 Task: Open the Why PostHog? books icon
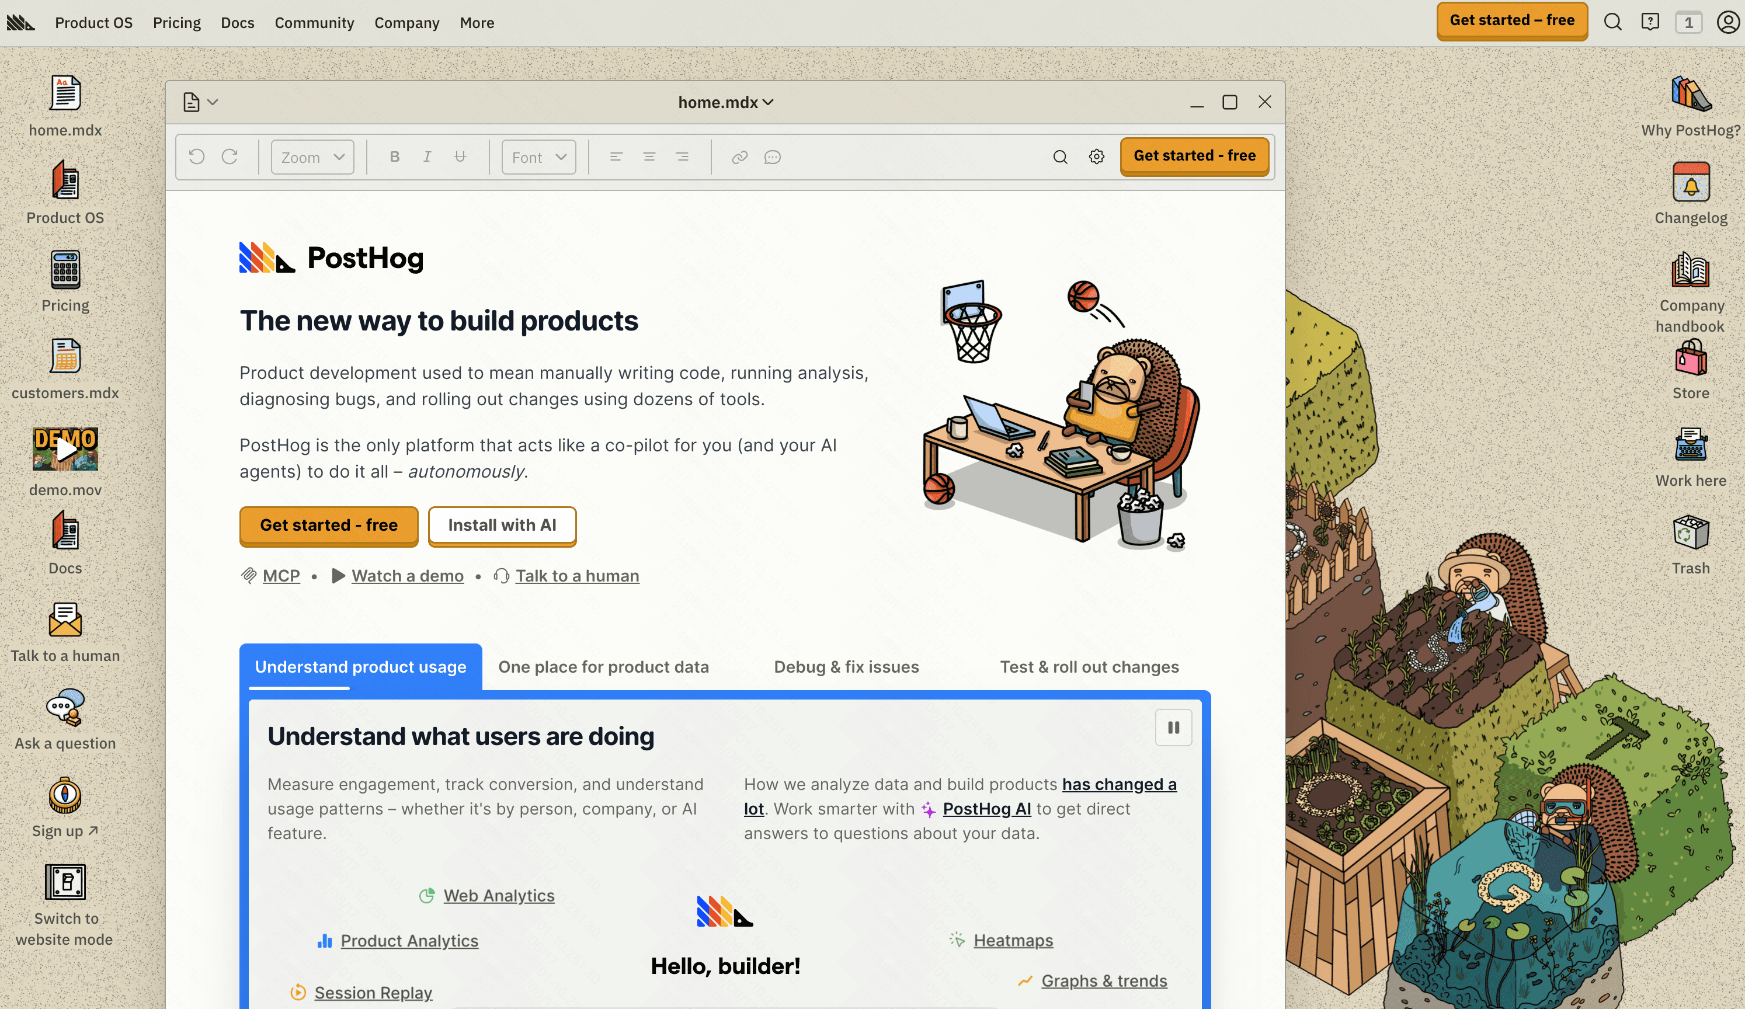pos(1691,93)
